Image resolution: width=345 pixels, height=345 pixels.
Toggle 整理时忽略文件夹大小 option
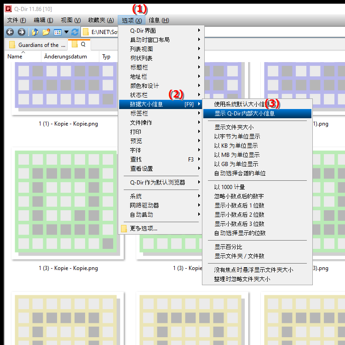[257, 279]
